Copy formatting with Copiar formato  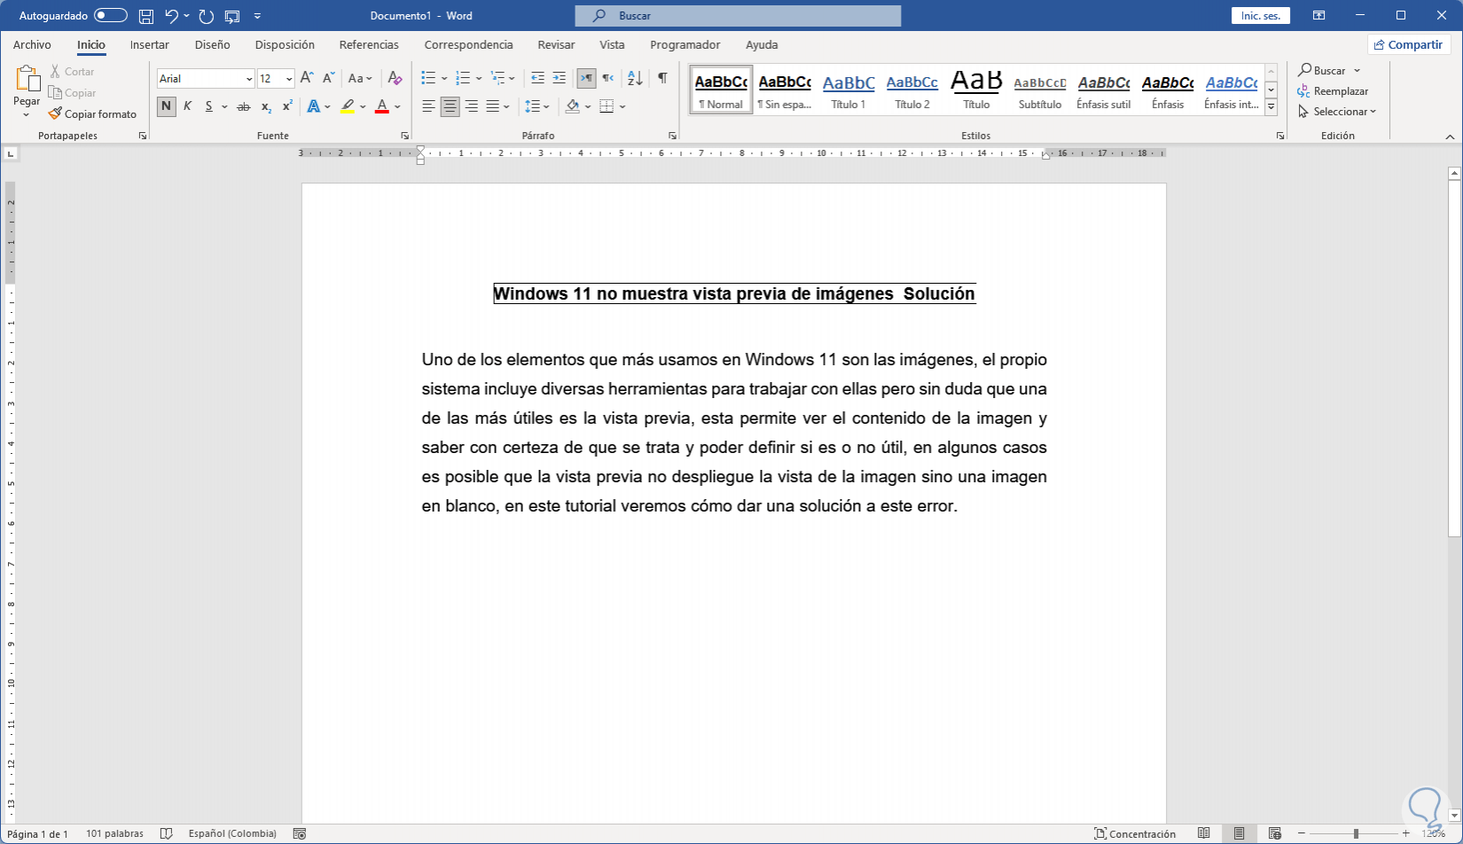click(93, 113)
